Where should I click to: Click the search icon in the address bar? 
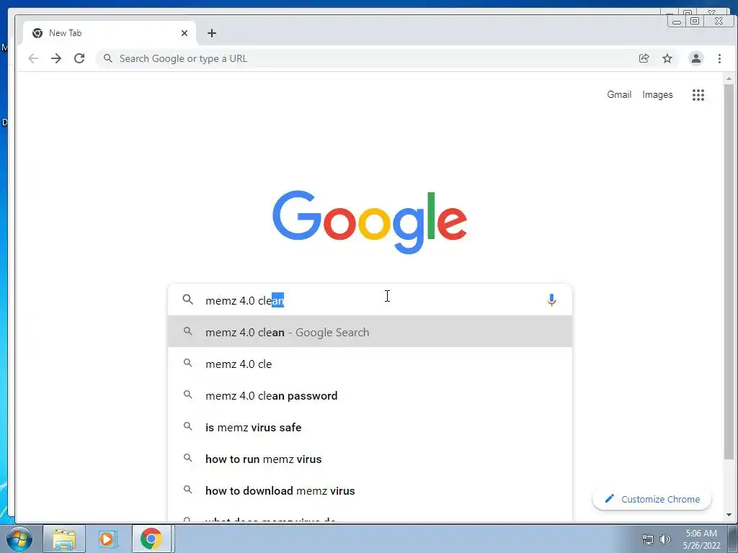pos(108,58)
